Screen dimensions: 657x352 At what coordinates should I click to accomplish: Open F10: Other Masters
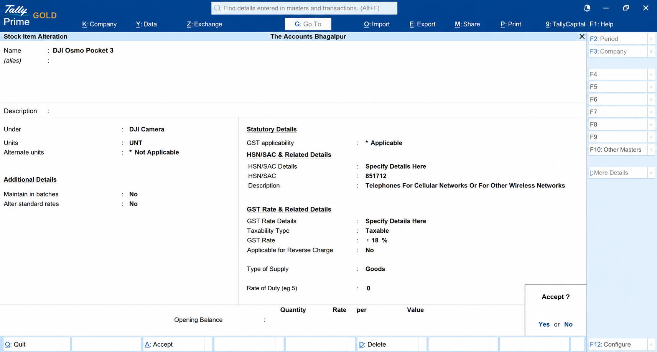(x=617, y=150)
